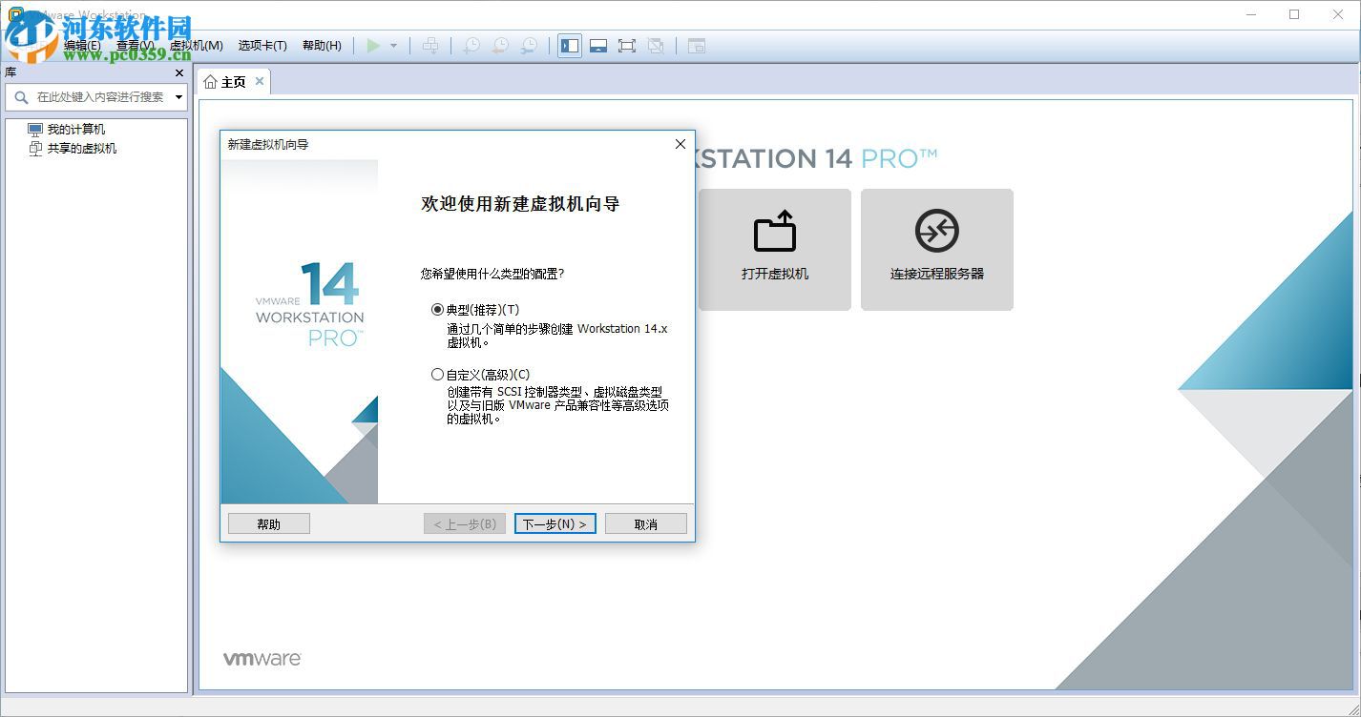
Task: Click the 帮助 button in wizard
Action: pos(268,522)
